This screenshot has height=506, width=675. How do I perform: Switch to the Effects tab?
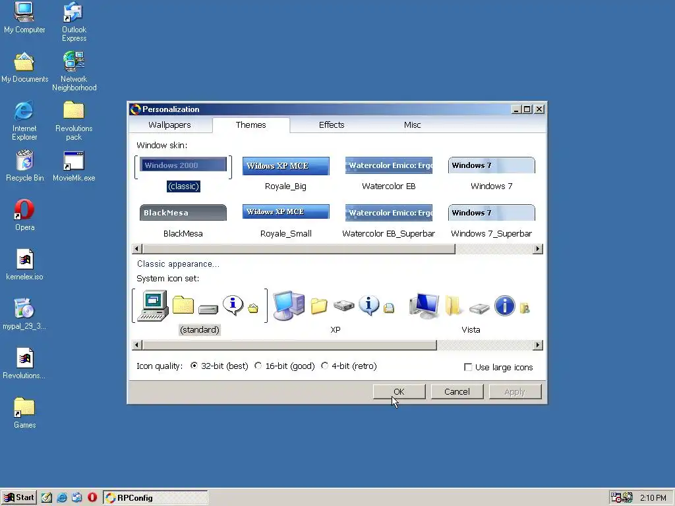(x=332, y=125)
